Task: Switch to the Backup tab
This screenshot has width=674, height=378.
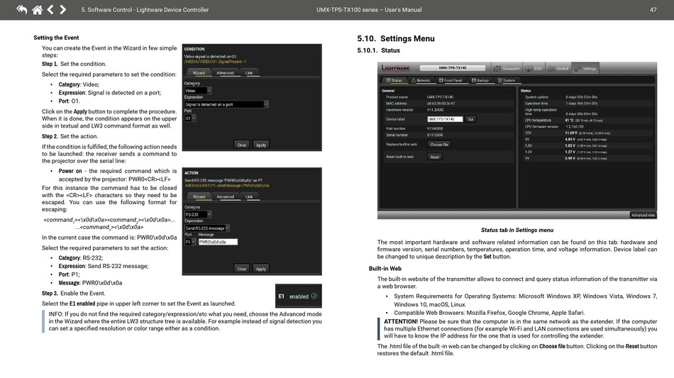Action: (480, 80)
